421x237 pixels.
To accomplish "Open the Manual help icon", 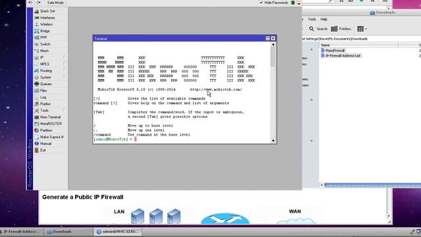I will click(x=37, y=144).
